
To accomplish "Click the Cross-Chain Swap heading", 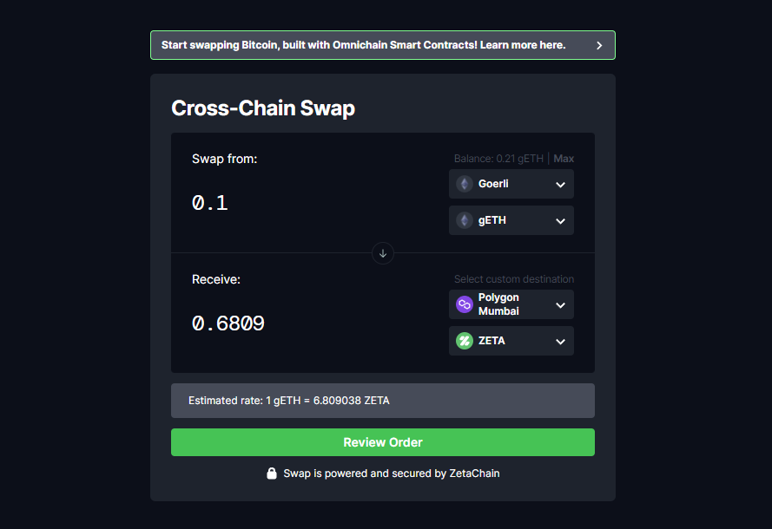I will coord(263,108).
